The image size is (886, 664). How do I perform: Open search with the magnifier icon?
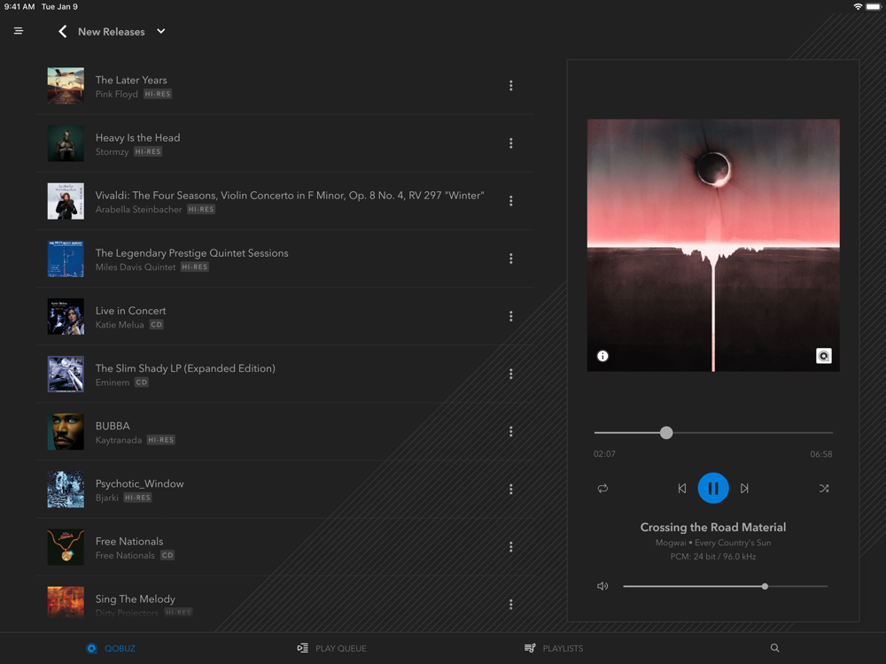point(774,648)
